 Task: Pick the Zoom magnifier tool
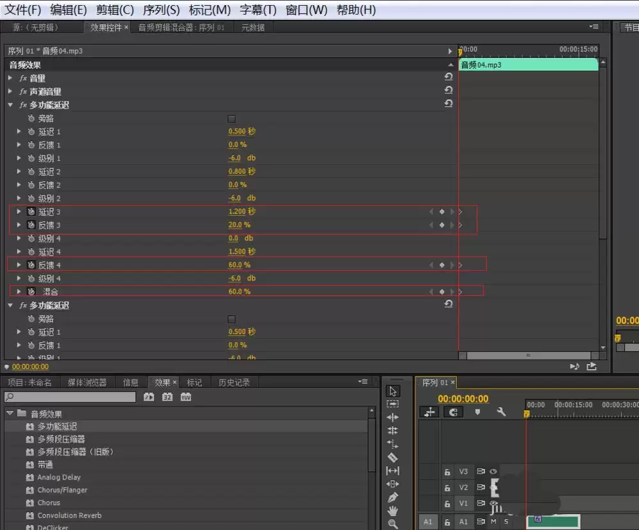click(x=392, y=524)
